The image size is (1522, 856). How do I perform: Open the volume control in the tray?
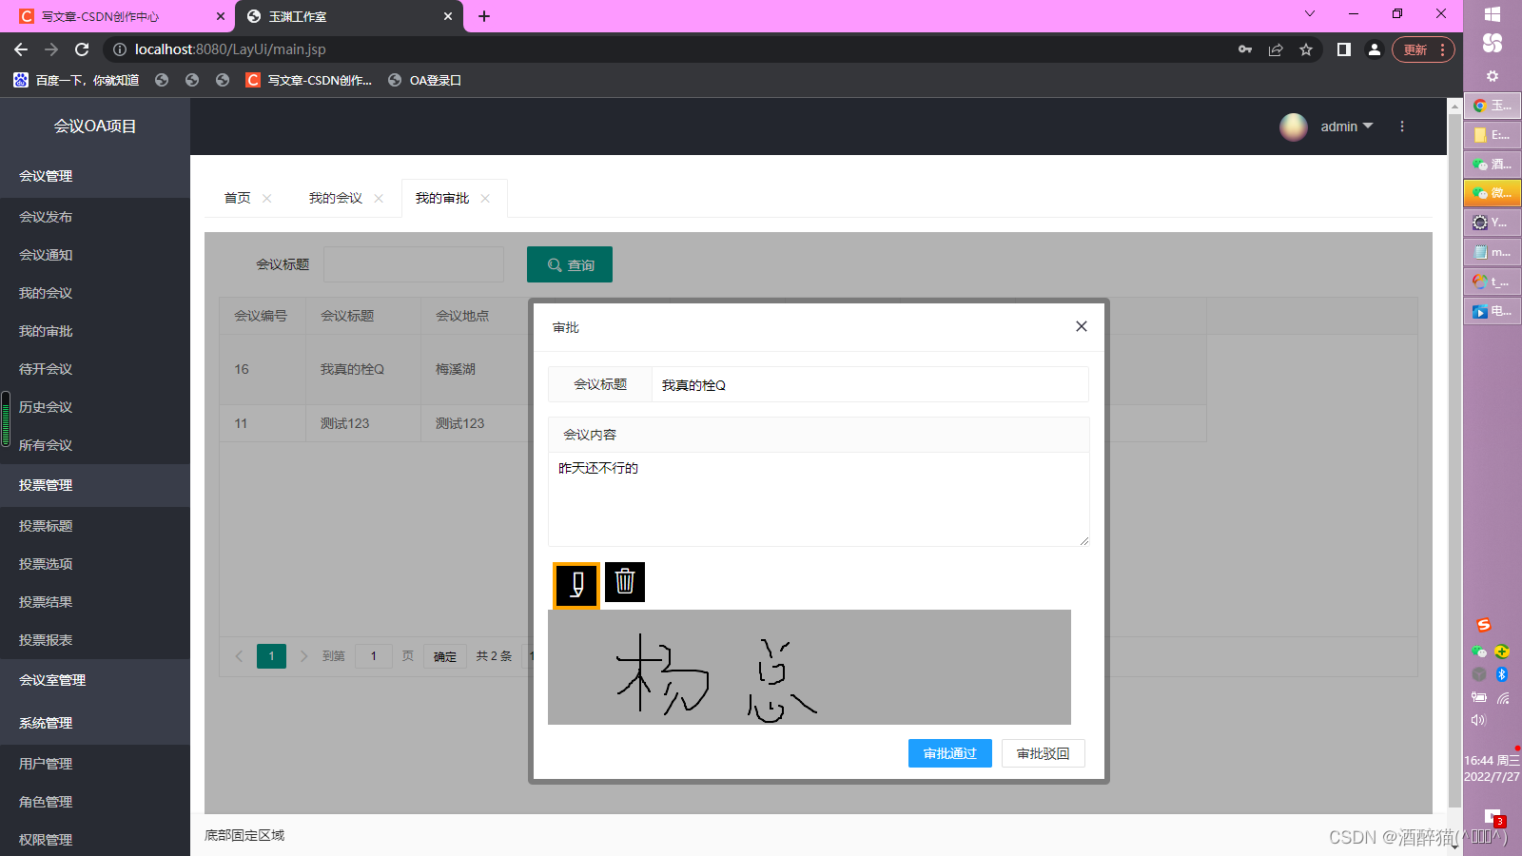click(x=1478, y=720)
